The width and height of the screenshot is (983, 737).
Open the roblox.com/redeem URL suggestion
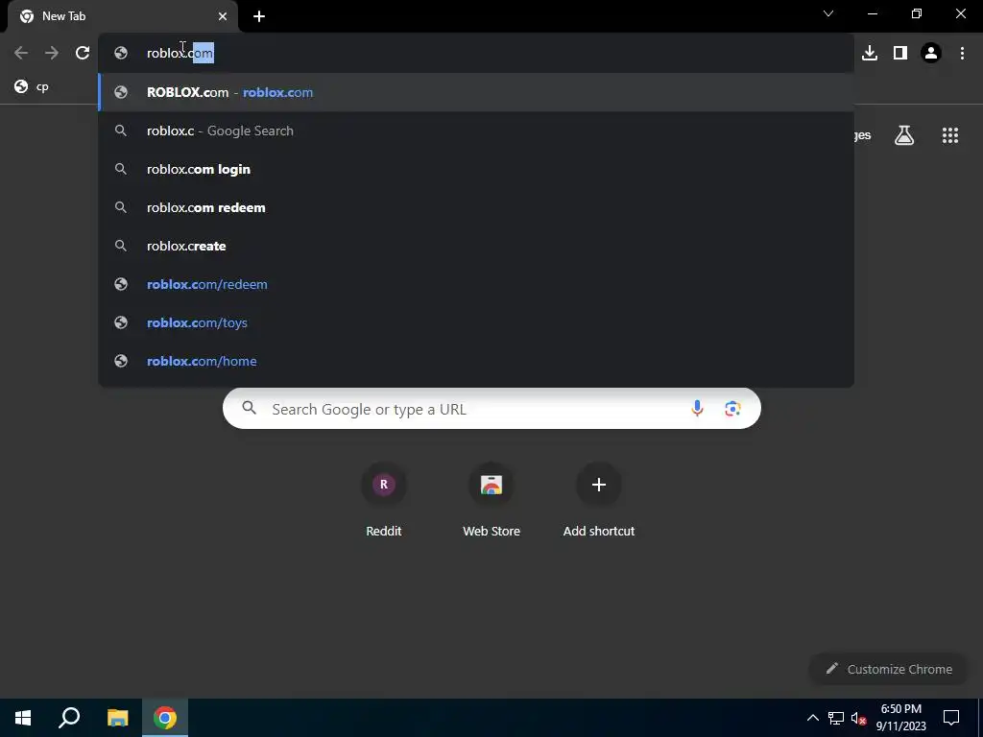pyautogui.click(x=476, y=284)
